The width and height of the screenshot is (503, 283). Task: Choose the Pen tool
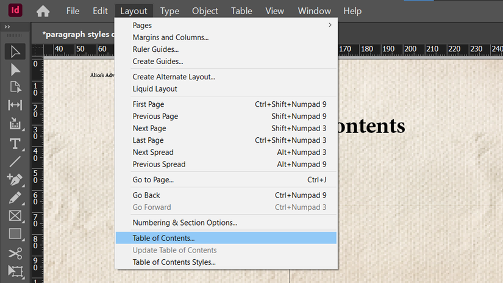[15, 179]
